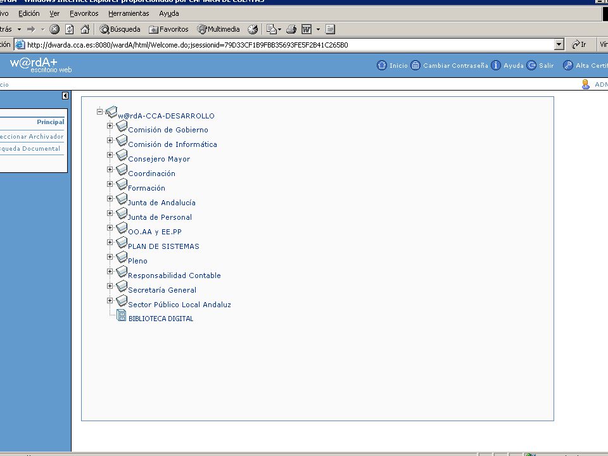This screenshot has width=608, height=456.
Task: Click the w@rdA+ escritorio web logo
Action: click(x=41, y=65)
